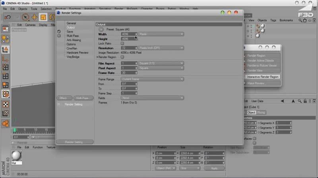Viewport: 318px width, 178px height.
Task: Click the up arrow in Attribute Manager
Action: [x=293, y=101]
